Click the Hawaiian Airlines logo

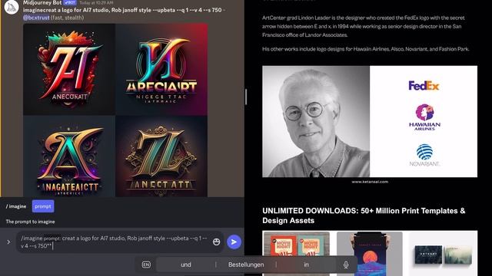[424, 117]
